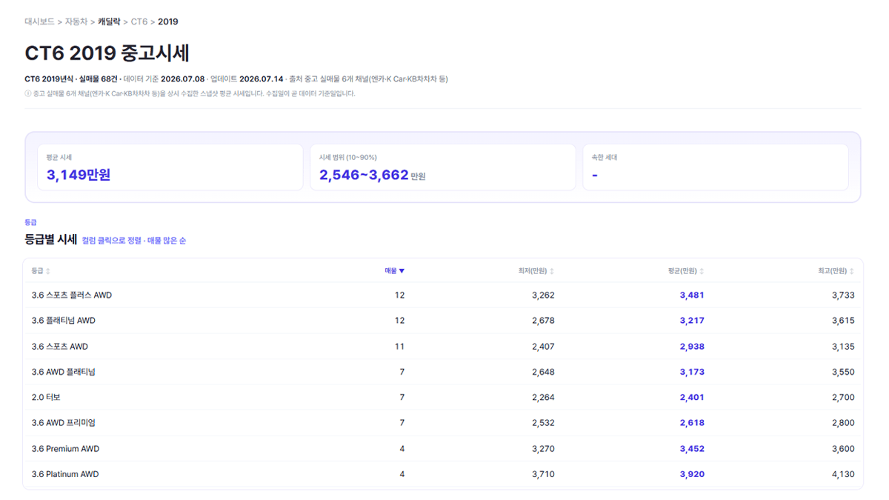Sort by 평균(만원) column header
Image resolution: width=889 pixels, height=500 pixels.
[686, 271]
